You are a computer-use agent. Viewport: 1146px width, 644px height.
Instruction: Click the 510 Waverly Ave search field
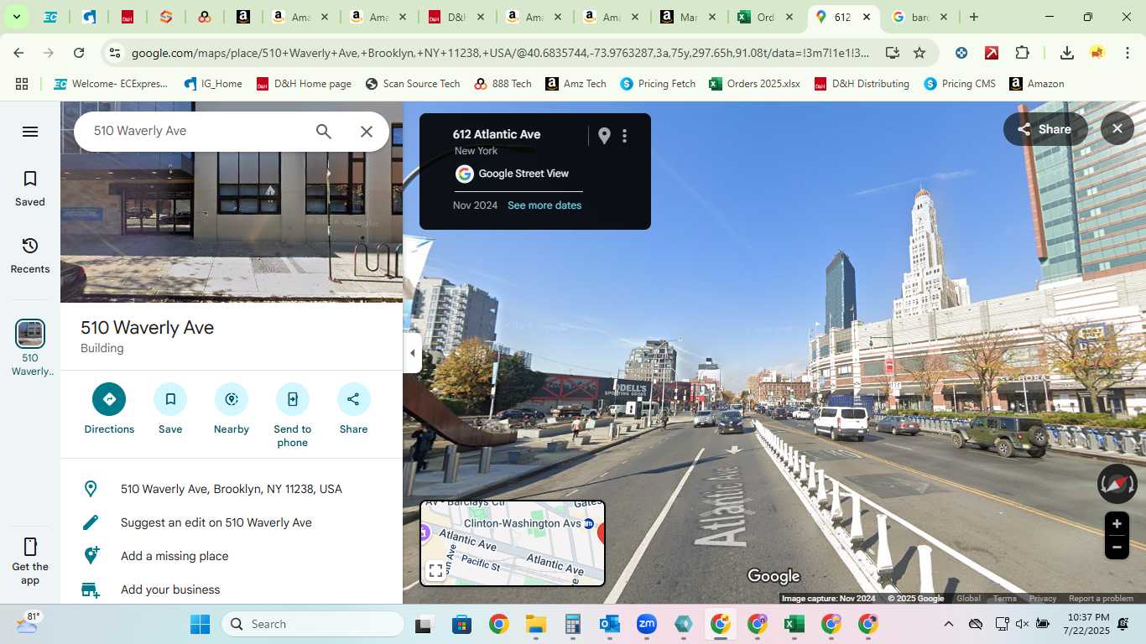197,131
